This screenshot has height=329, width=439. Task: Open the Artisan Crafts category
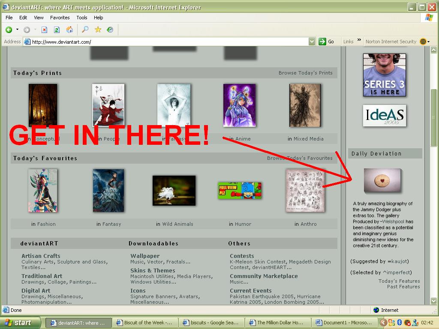[41, 256]
